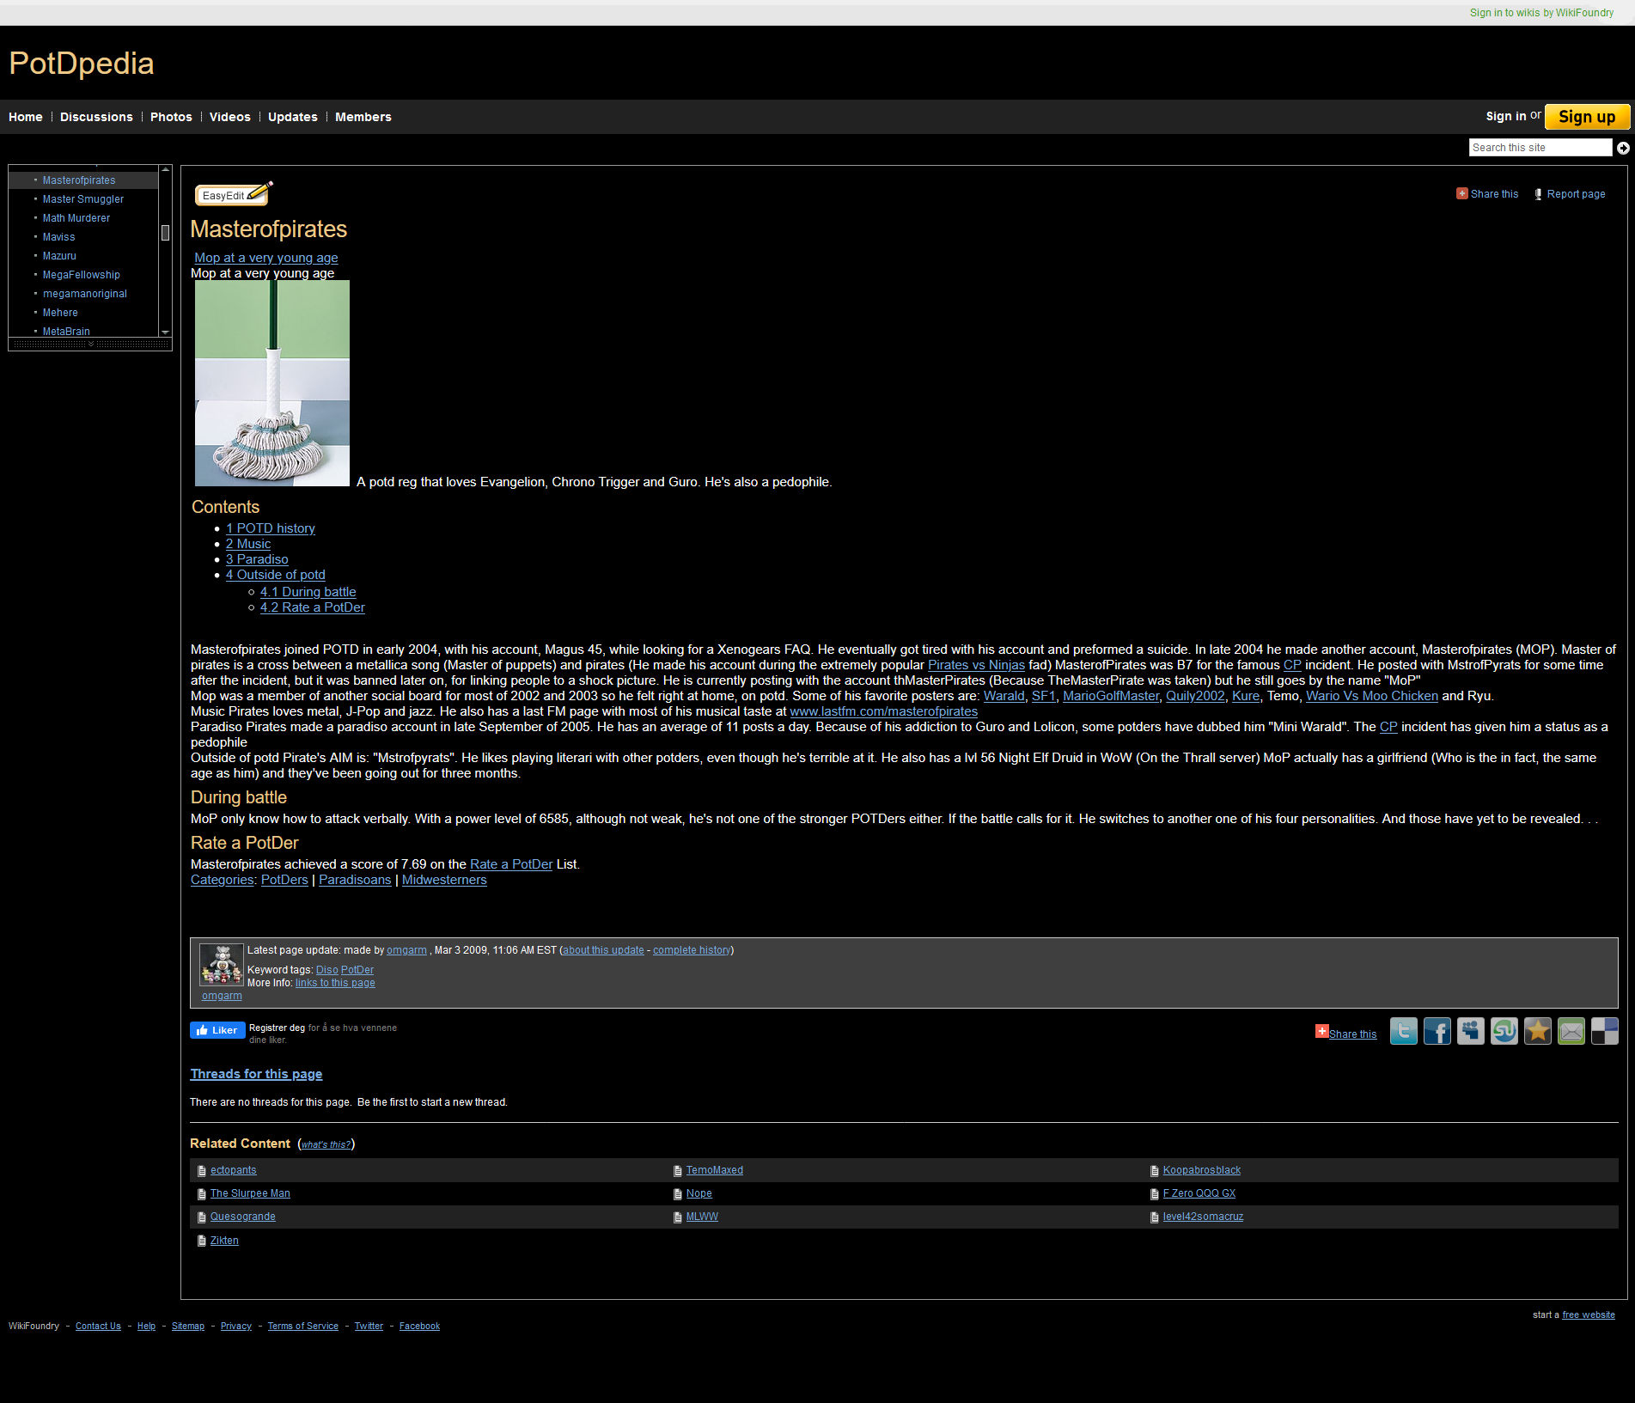Click Sign in to wikis by WikiFoundry

(x=1541, y=13)
